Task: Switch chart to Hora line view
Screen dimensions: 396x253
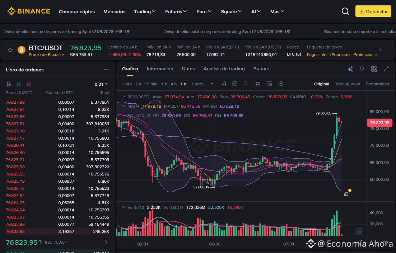Action: point(127,84)
